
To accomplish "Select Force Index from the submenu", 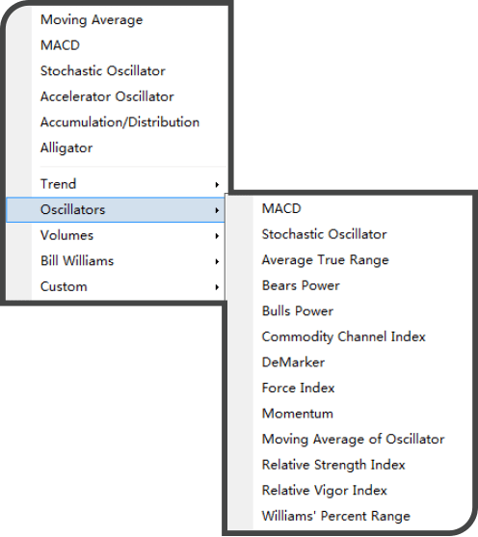I will (x=298, y=388).
